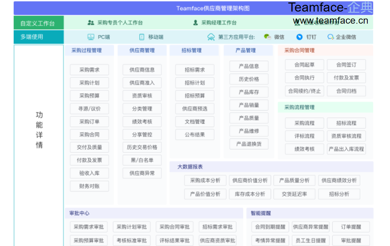Click the 钉钉 logo icon
The height and width of the screenshot is (246, 390).
pos(299,37)
